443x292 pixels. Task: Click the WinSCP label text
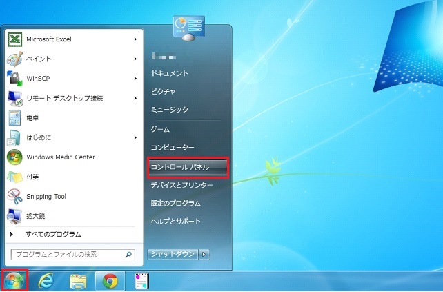tap(38, 79)
